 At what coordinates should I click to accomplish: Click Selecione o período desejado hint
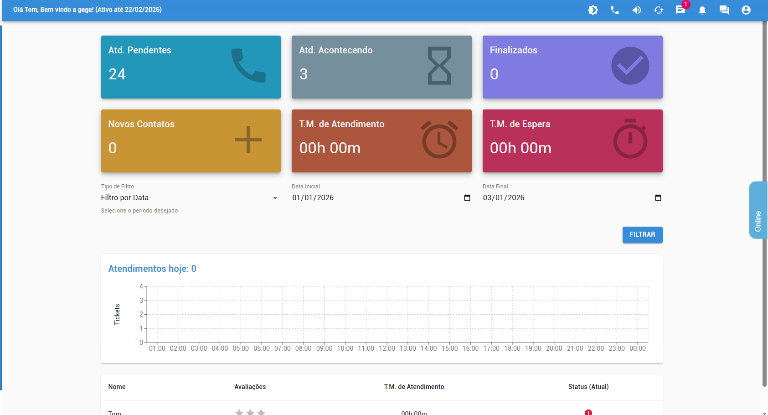pos(139,211)
